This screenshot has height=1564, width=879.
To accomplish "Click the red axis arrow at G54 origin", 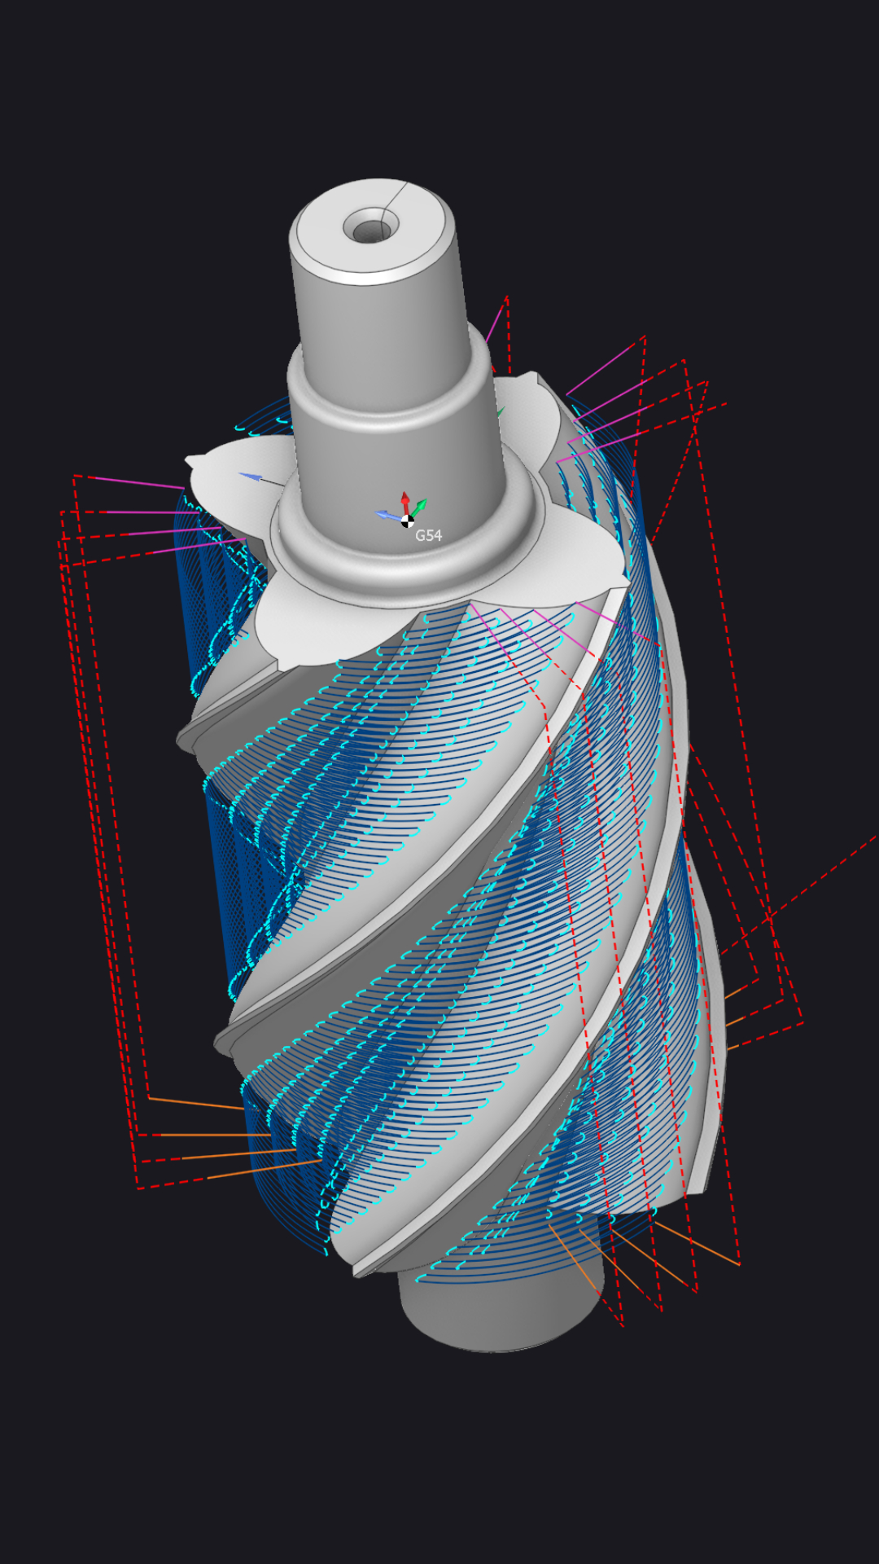I will [x=405, y=501].
